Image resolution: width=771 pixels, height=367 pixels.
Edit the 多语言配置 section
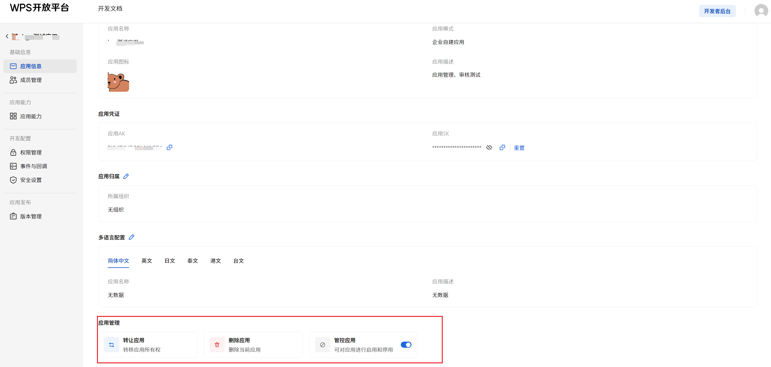[x=132, y=237]
